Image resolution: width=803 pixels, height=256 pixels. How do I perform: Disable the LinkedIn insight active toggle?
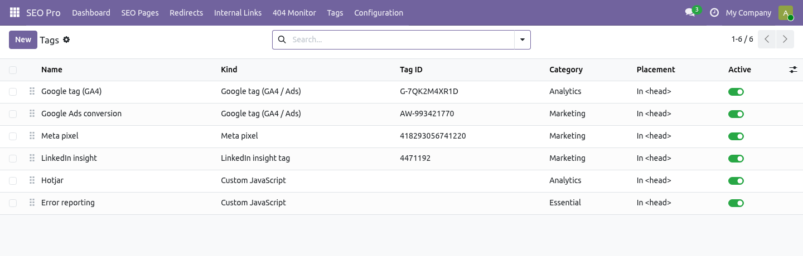pyautogui.click(x=736, y=159)
